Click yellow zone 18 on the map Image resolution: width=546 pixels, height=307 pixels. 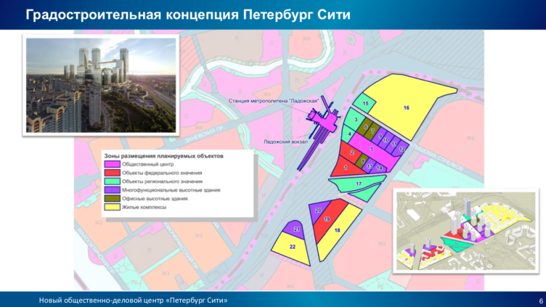(338, 231)
